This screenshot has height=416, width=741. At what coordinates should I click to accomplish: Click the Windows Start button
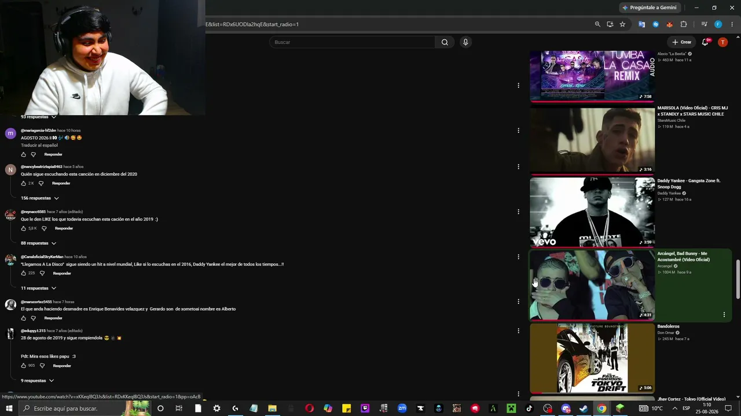pos(9,408)
